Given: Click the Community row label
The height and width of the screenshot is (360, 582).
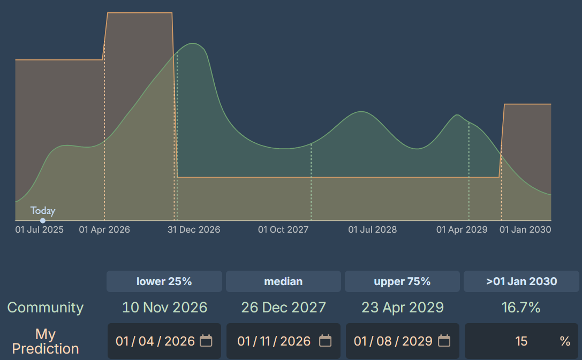Looking at the screenshot, I should coord(46,308).
